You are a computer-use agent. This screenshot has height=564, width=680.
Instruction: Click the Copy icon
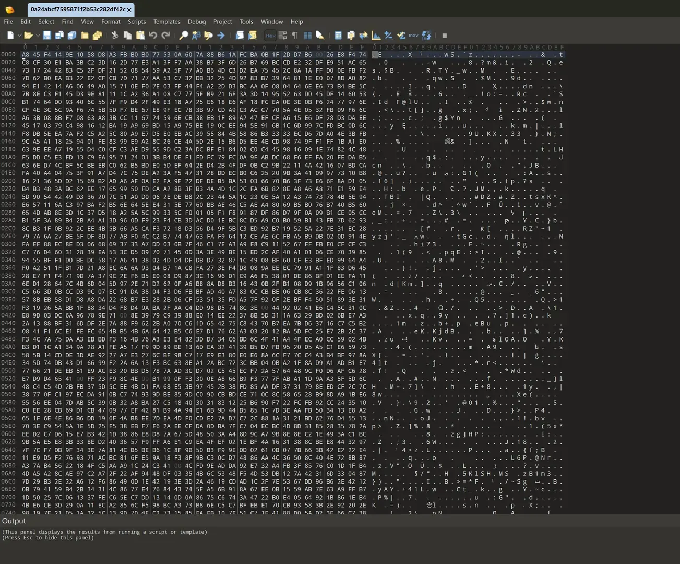[127, 36]
